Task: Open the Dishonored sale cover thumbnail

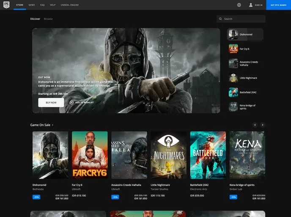Action: [50, 155]
